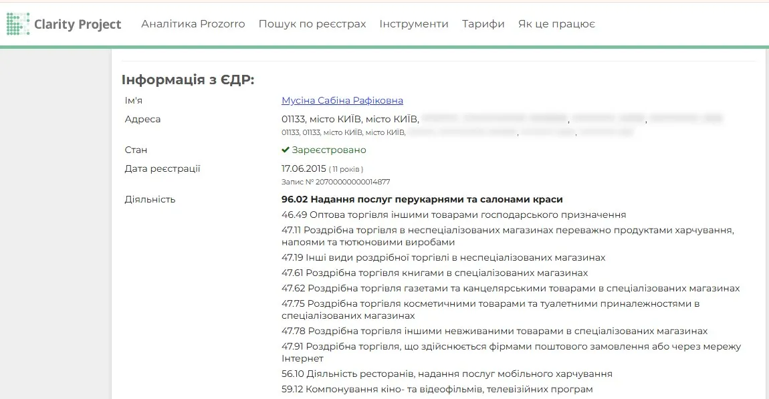
Task: Select activity 47.75 Роздрібна торгівля косметичними товарами
Action: 490,310
